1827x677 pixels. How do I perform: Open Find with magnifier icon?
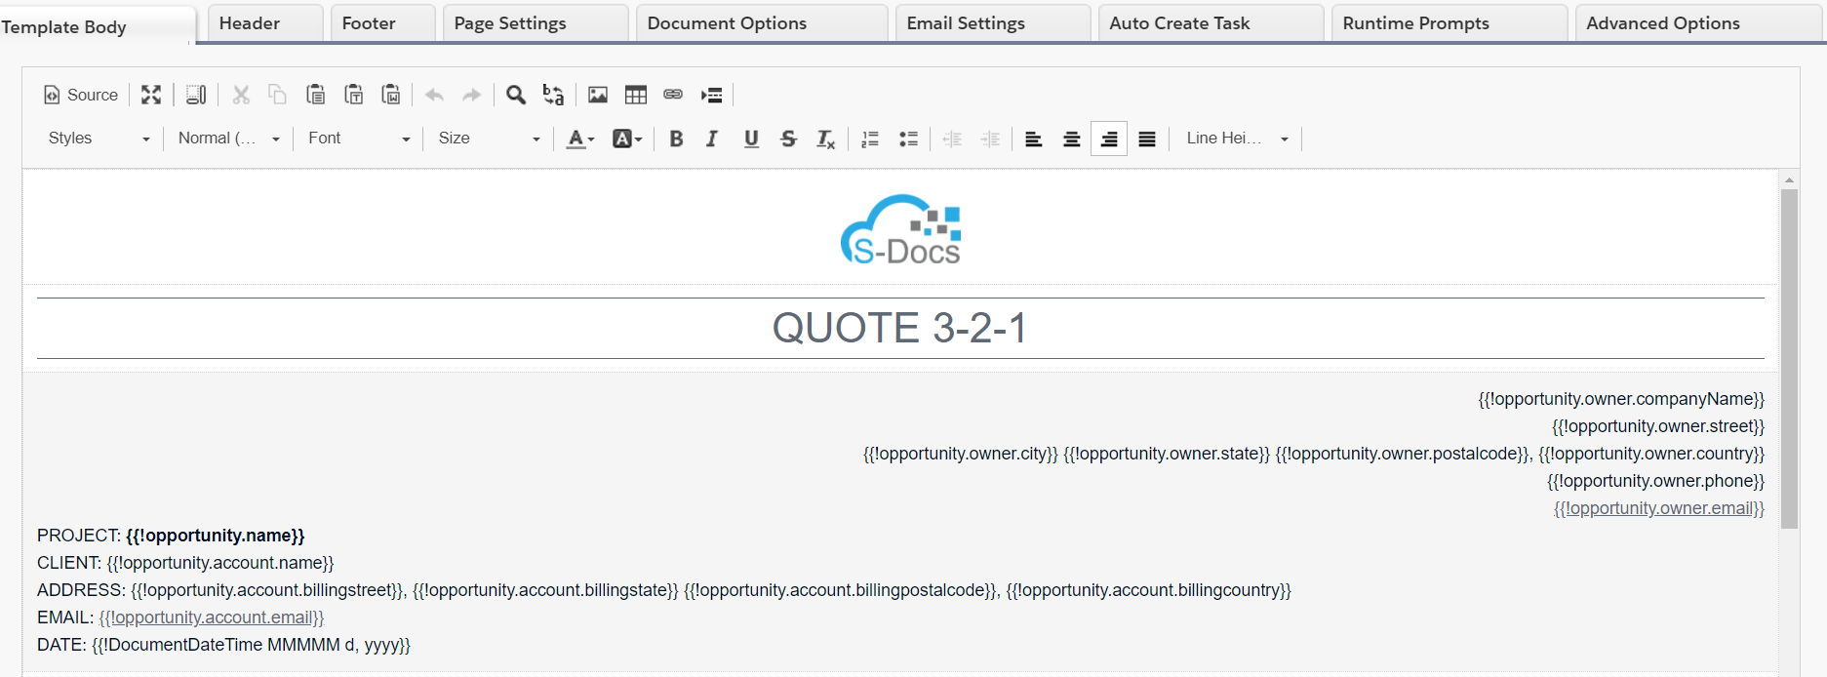coord(516,95)
